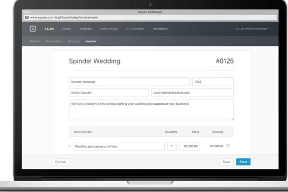The image size is (288, 192).
Task: Click the price field $2,500.00
Action: (x=189, y=146)
